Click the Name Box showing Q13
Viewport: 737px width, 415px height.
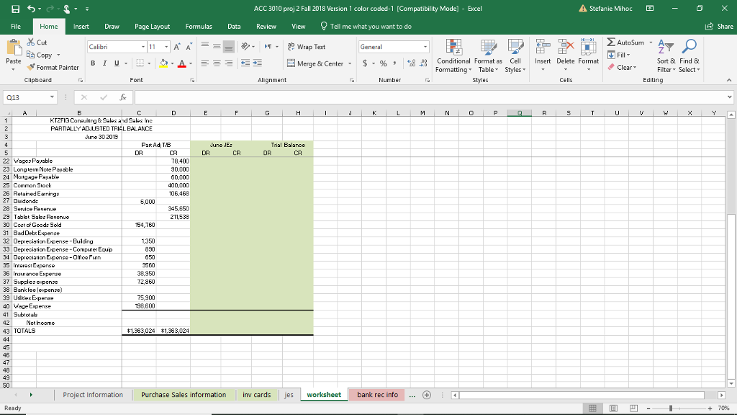click(x=30, y=97)
